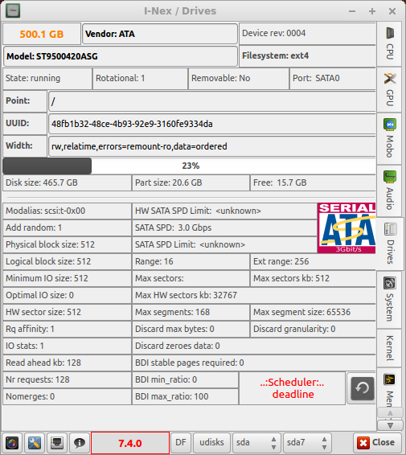The height and width of the screenshot is (455, 406).
Task: Click the Modalias: scsi:t-0x00 label
Action: (x=67, y=211)
